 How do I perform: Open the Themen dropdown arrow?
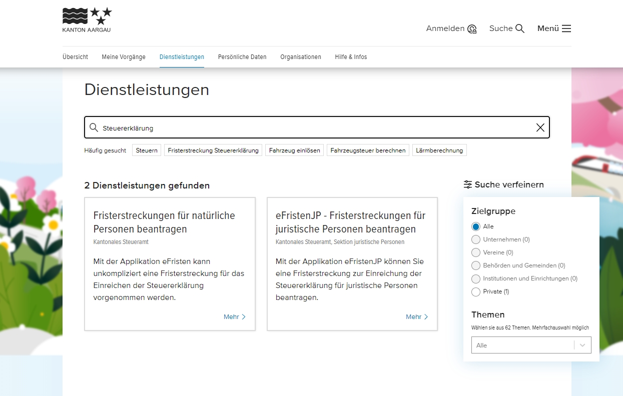coord(582,345)
